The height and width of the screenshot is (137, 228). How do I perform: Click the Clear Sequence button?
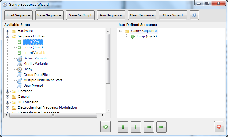tap(142, 15)
